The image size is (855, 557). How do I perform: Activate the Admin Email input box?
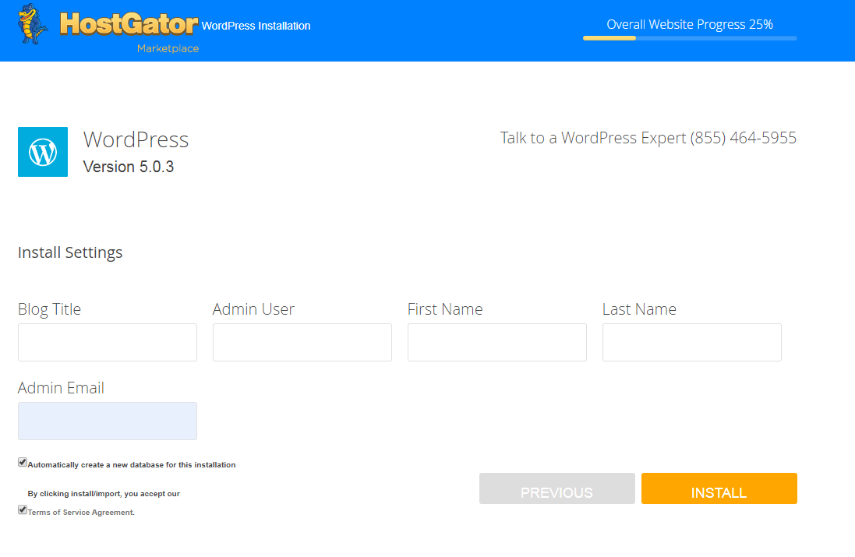[108, 421]
